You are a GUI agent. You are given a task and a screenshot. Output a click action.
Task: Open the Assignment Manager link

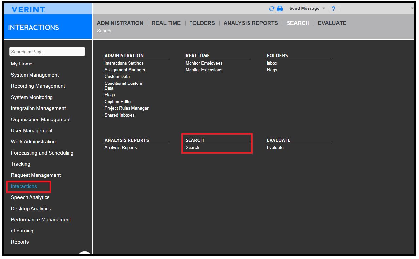(x=125, y=70)
